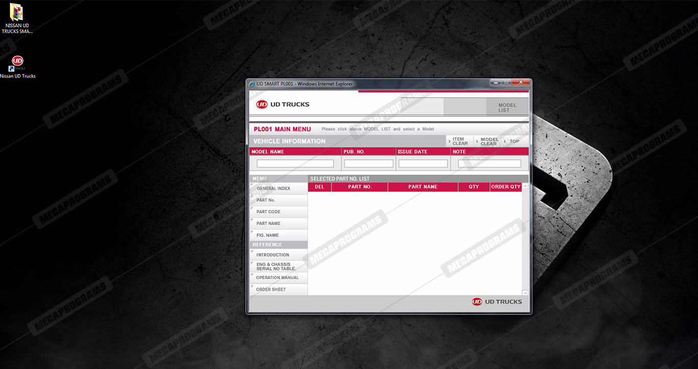
Task: Open FIG. NAME menu entry
Action: (x=279, y=235)
